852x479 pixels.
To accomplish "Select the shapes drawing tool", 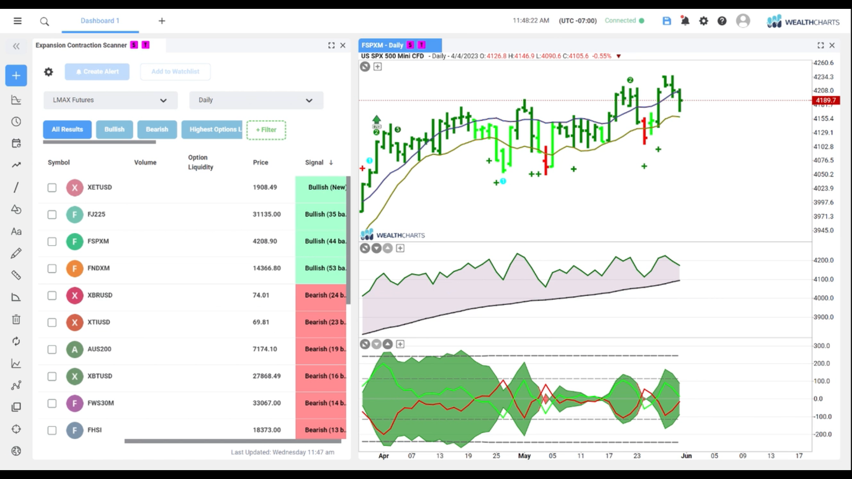I will pos(16,209).
